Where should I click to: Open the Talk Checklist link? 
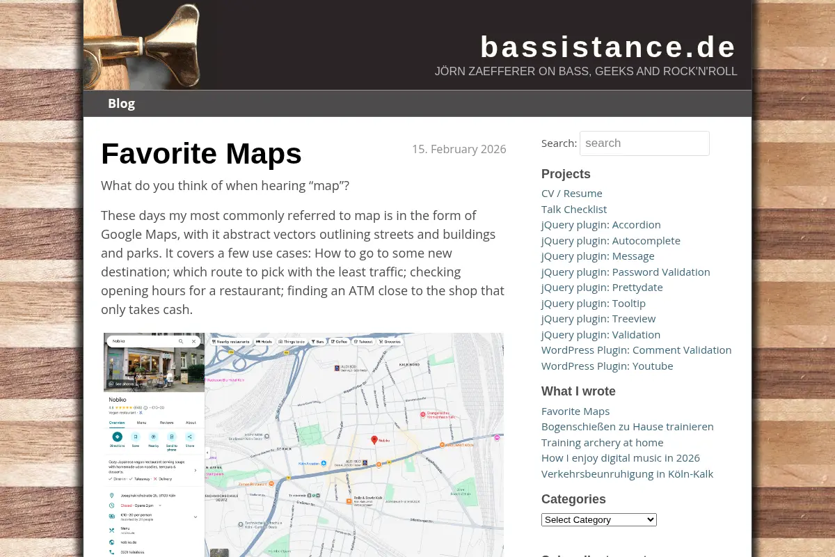pos(574,209)
